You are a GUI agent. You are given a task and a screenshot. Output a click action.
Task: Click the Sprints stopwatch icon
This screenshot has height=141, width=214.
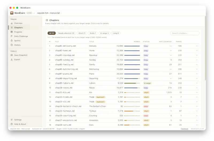[12, 41]
